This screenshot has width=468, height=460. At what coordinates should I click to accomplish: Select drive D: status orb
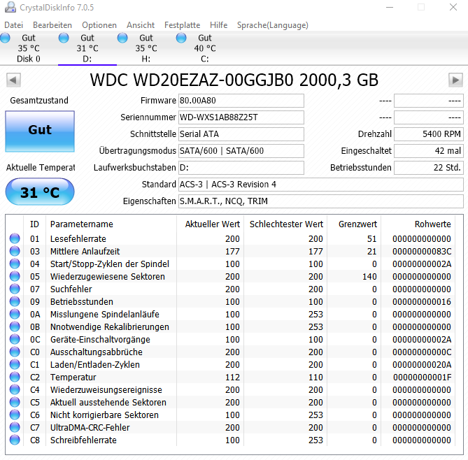64,38
